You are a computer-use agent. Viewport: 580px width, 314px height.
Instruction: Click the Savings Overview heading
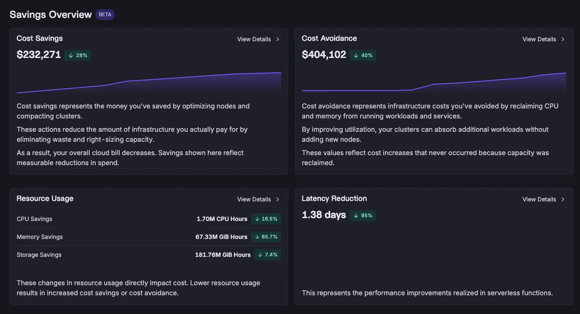(x=50, y=15)
